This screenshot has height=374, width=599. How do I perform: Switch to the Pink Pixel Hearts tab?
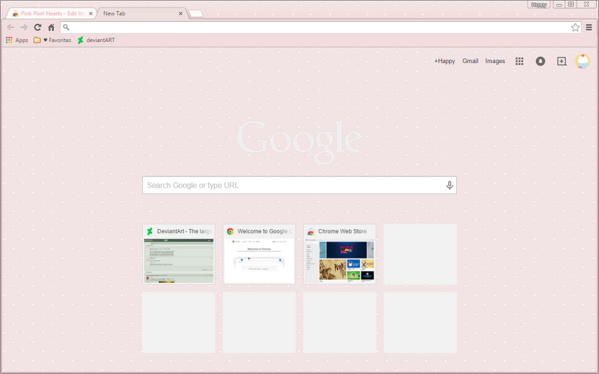pyautogui.click(x=50, y=12)
